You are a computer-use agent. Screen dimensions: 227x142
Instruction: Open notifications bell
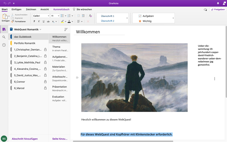pos(218,3)
